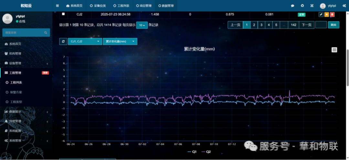Open the 累计变化量(mm) metric dropdown
Image resolution: width=349 pixels, height=160 pixels.
pyautogui.click(x=120, y=41)
